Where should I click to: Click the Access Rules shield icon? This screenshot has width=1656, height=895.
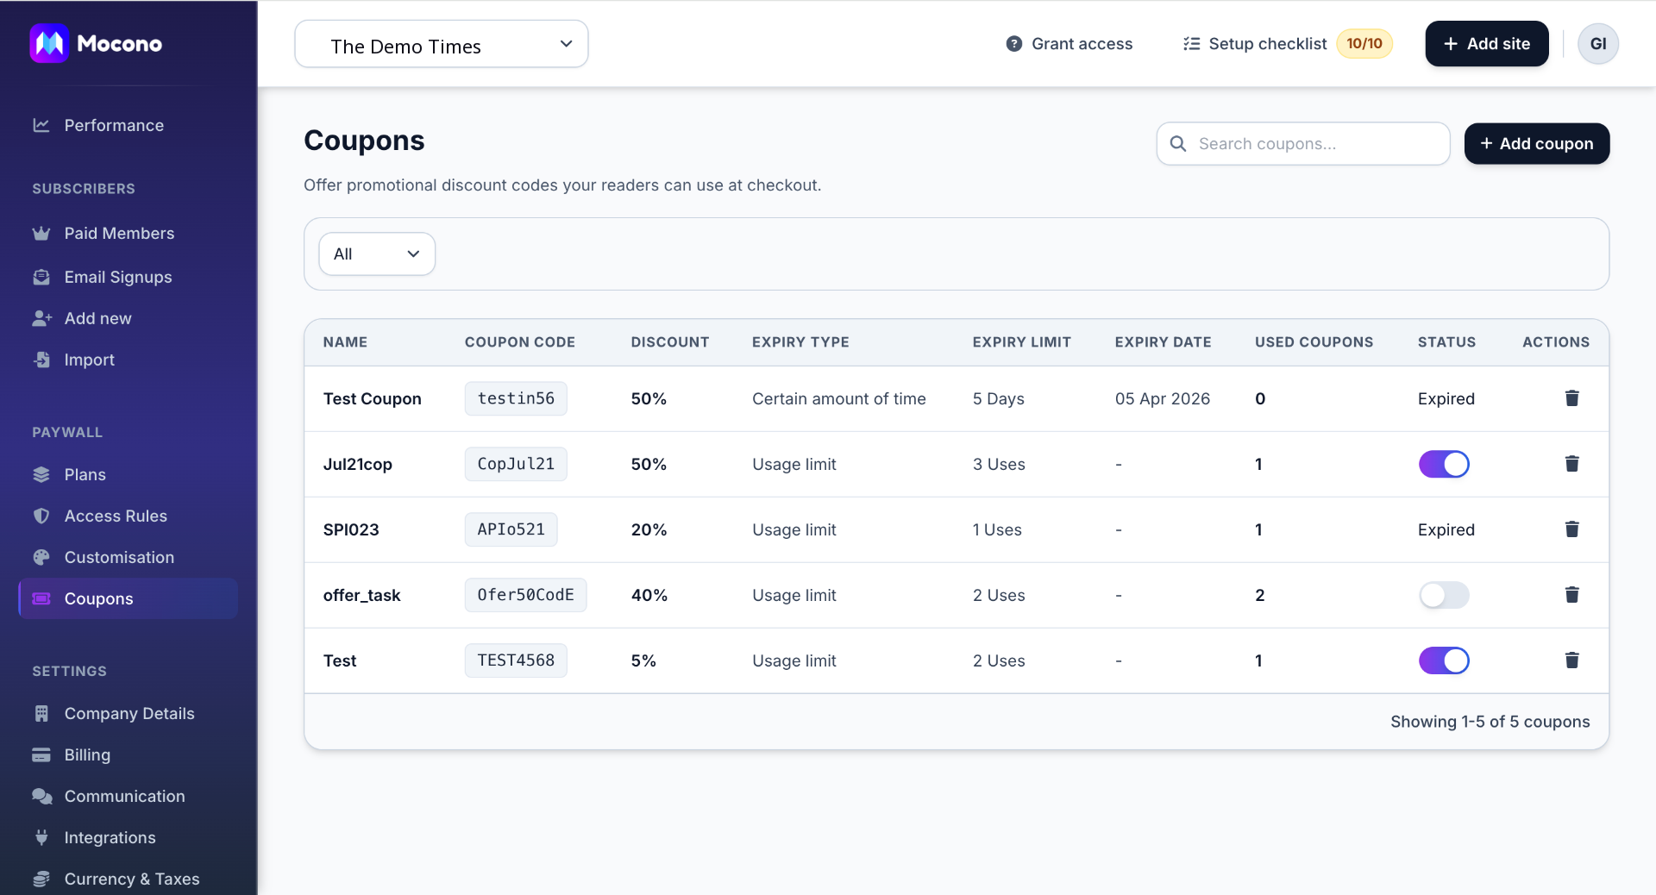click(x=41, y=516)
